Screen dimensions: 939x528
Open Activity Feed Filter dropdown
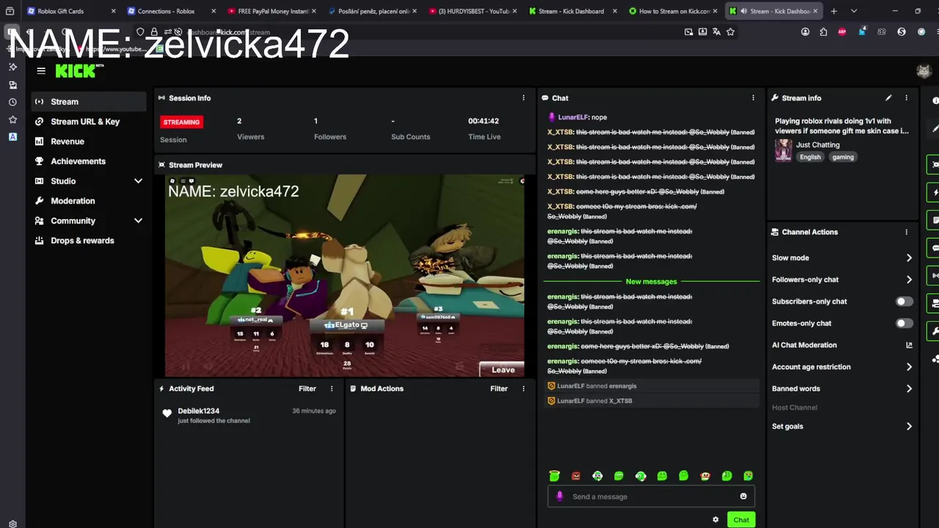coord(307,389)
